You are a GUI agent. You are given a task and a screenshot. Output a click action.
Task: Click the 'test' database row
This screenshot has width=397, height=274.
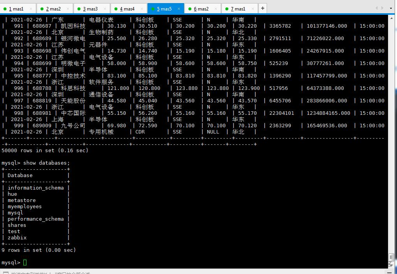(x=14, y=231)
